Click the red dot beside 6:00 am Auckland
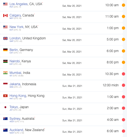Screen dimensions: 127x137 pyautogui.click(x=123, y=131)
